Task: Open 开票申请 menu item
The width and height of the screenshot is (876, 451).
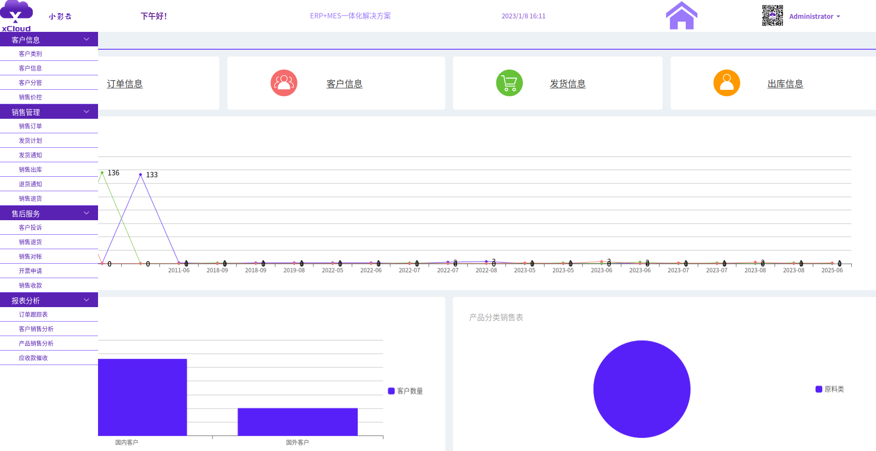Action: click(x=49, y=271)
